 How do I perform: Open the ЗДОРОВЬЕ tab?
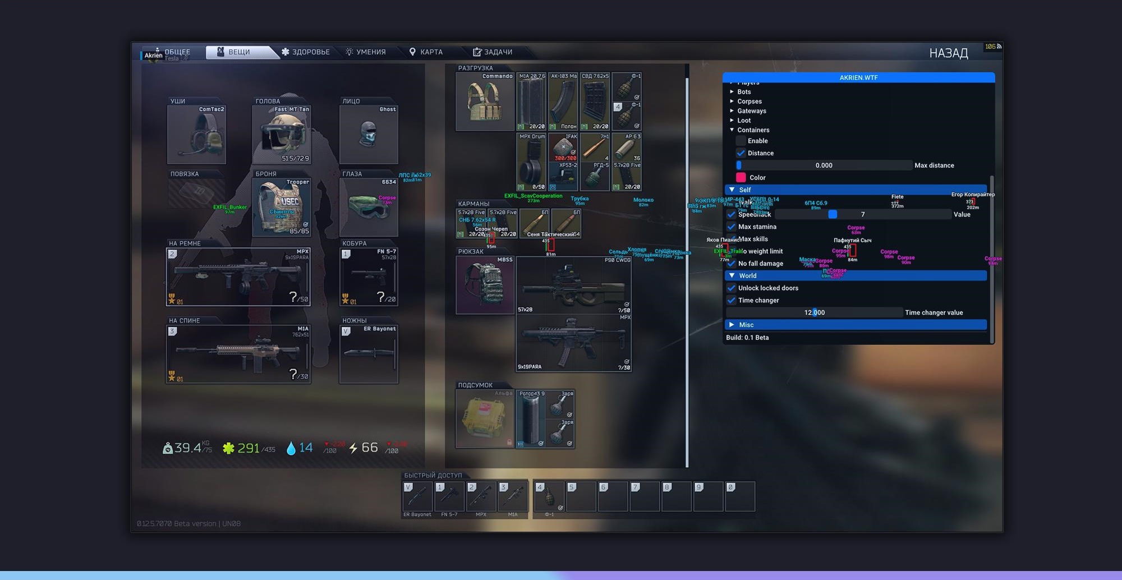click(x=306, y=52)
